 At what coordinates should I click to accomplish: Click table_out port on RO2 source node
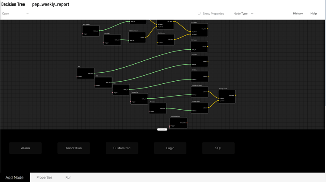112,82
